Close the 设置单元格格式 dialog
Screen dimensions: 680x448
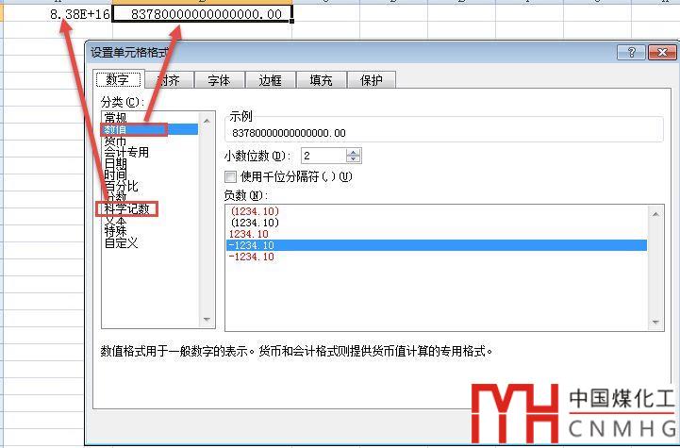[x=662, y=53]
